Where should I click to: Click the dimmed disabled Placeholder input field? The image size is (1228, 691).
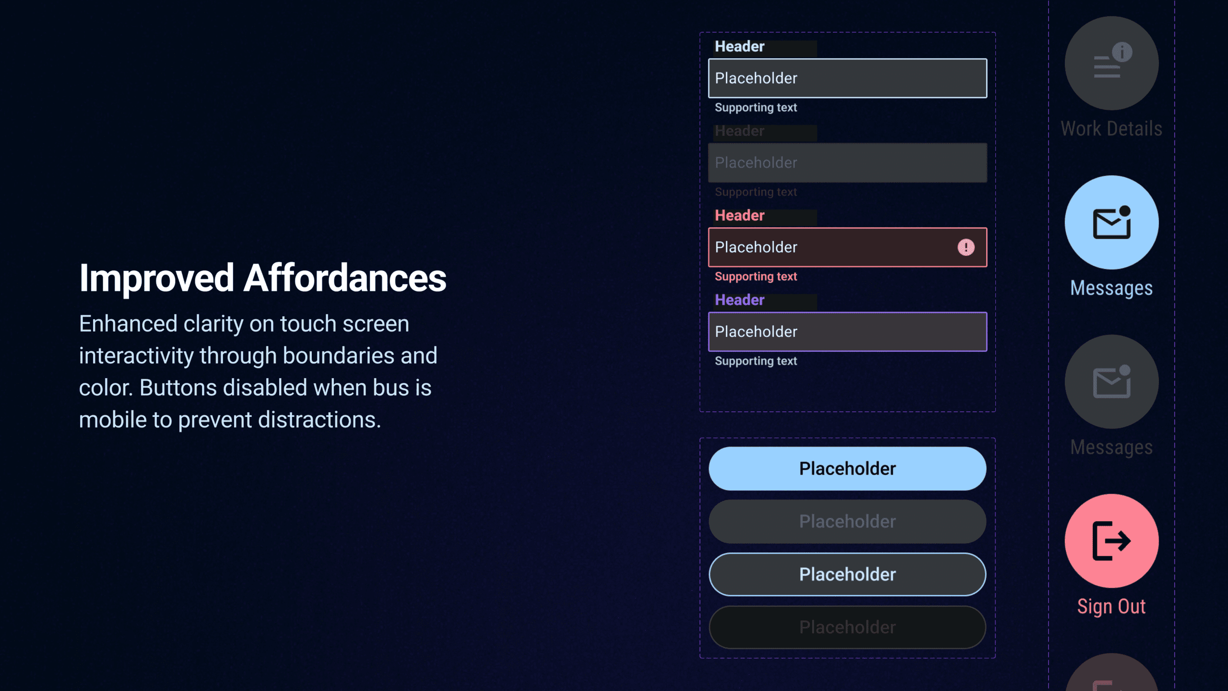point(847,163)
